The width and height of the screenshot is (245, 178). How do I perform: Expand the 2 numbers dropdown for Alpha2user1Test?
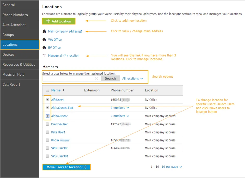click(120, 108)
